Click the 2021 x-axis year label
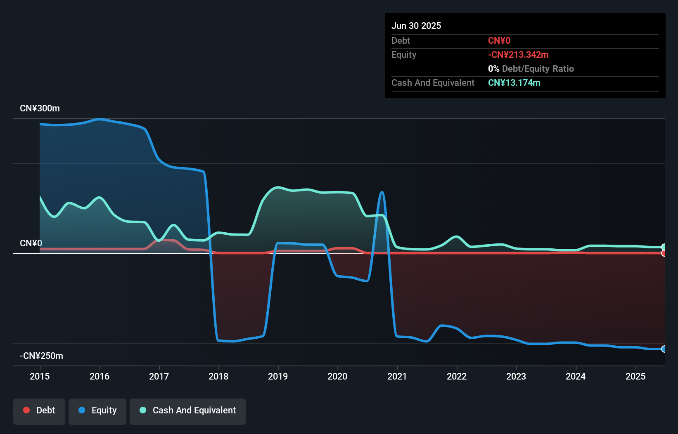The height and width of the screenshot is (434, 678). tap(397, 376)
